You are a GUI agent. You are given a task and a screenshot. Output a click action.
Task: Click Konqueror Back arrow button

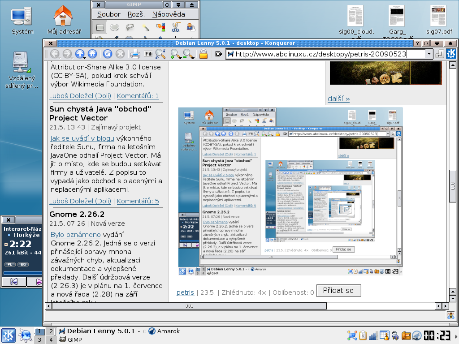coord(54,54)
